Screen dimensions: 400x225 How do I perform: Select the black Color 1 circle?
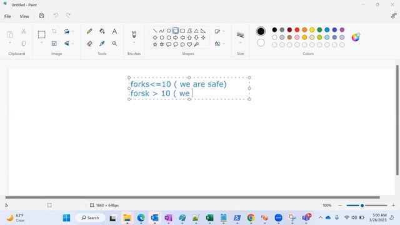pyautogui.click(x=261, y=31)
